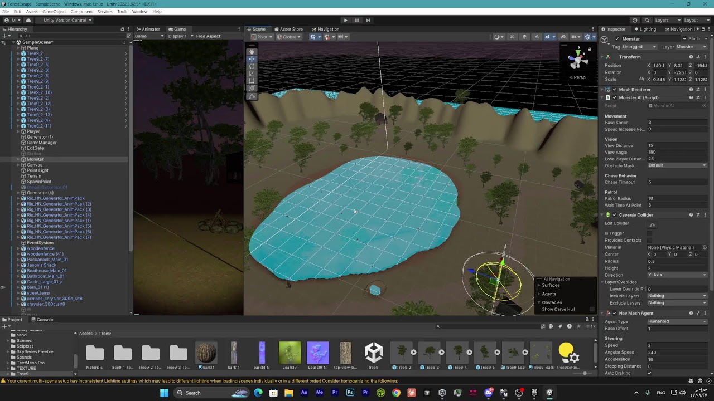Toggle Is Trigger checkbox

click(650, 233)
